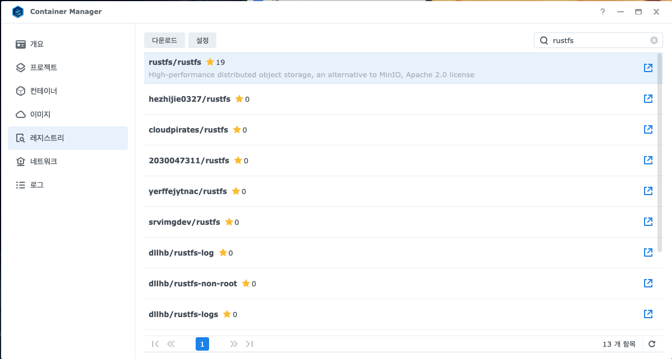Screen dimensions: 672x359
Task: Click the star icon on cloudpirates/rustfs
Action: coord(237,130)
